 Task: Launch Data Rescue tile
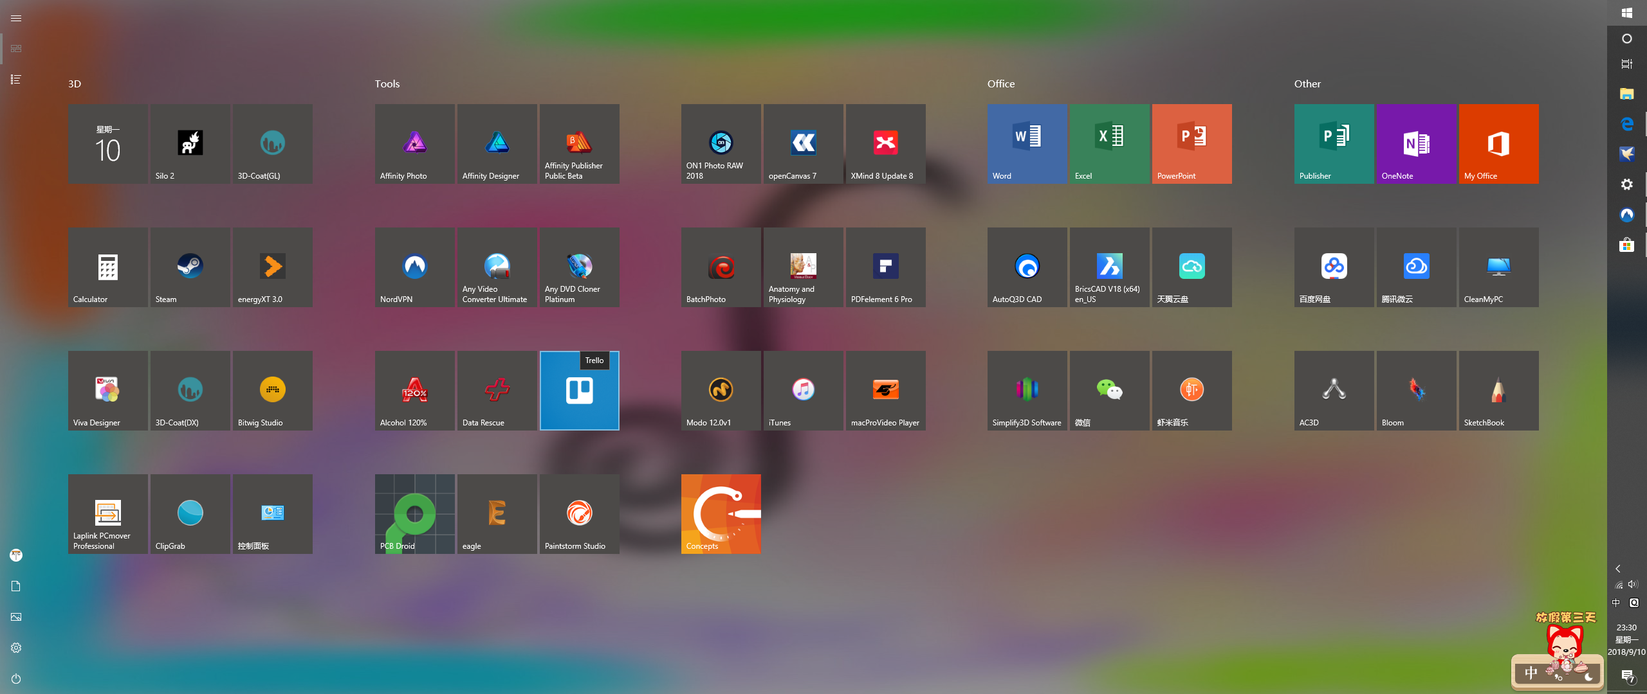point(497,391)
